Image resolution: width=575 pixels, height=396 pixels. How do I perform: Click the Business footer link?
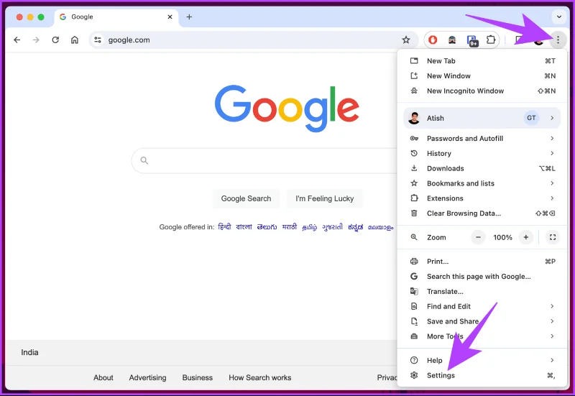pos(197,377)
